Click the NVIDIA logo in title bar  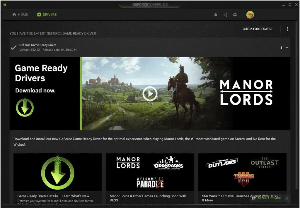pos(5,5)
